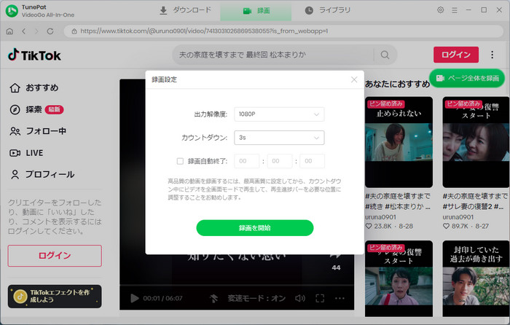Click the seconds field of 録画自動終了
The width and height of the screenshot is (510, 325).
click(x=312, y=161)
